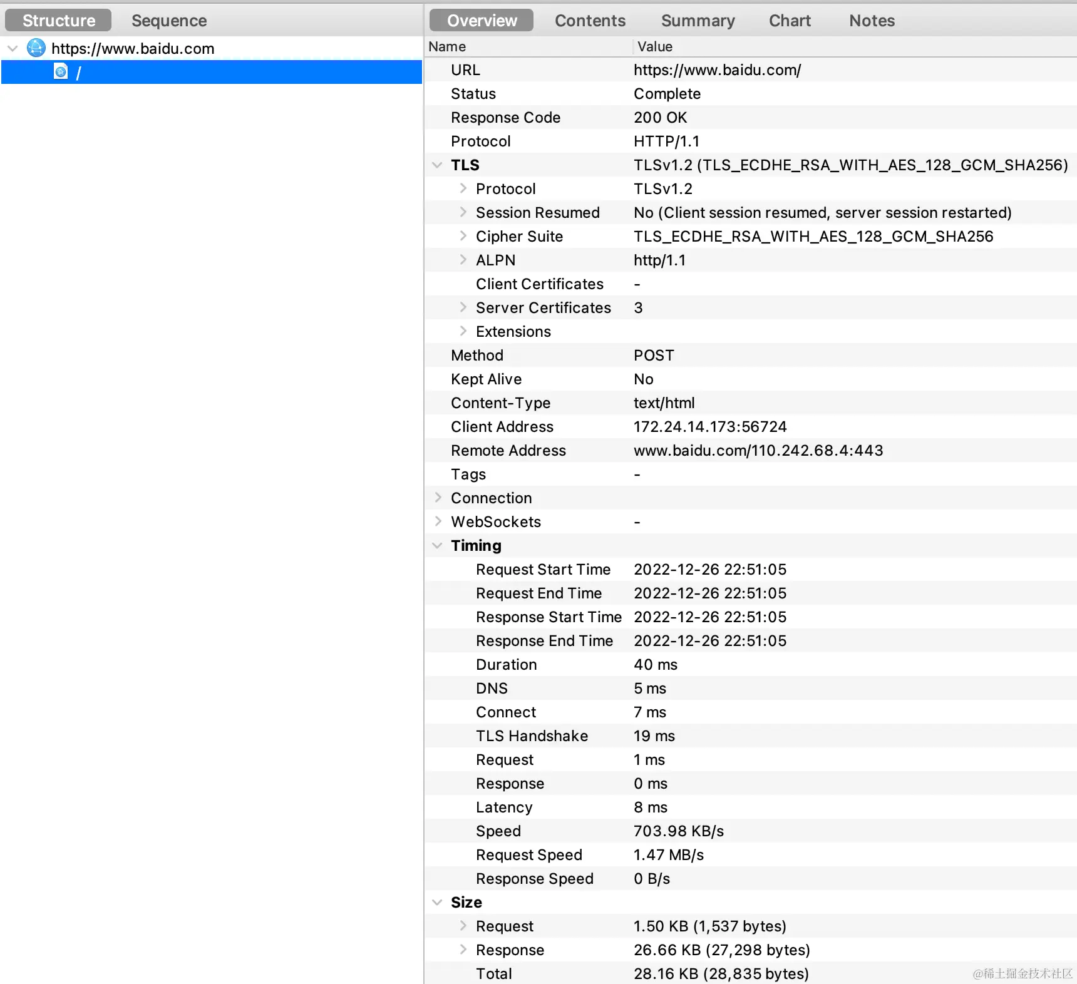The height and width of the screenshot is (984, 1077).
Task: Click the Server Certificates value 3
Action: click(638, 308)
